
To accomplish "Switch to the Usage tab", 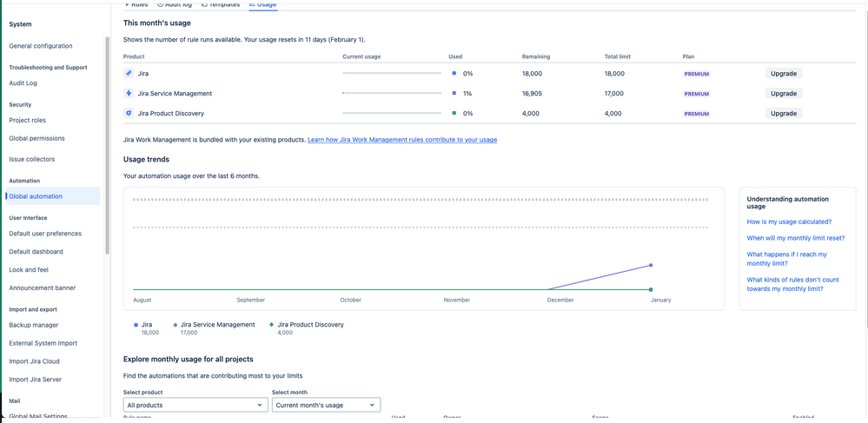I will point(263,4).
